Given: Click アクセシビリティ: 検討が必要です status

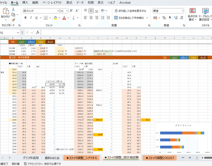Looking at the screenshot, I should tap(42, 164).
